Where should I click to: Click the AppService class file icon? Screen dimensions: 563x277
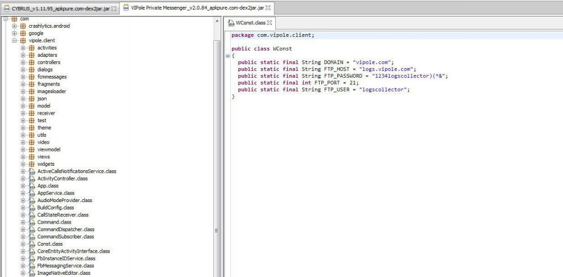click(x=32, y=193)
